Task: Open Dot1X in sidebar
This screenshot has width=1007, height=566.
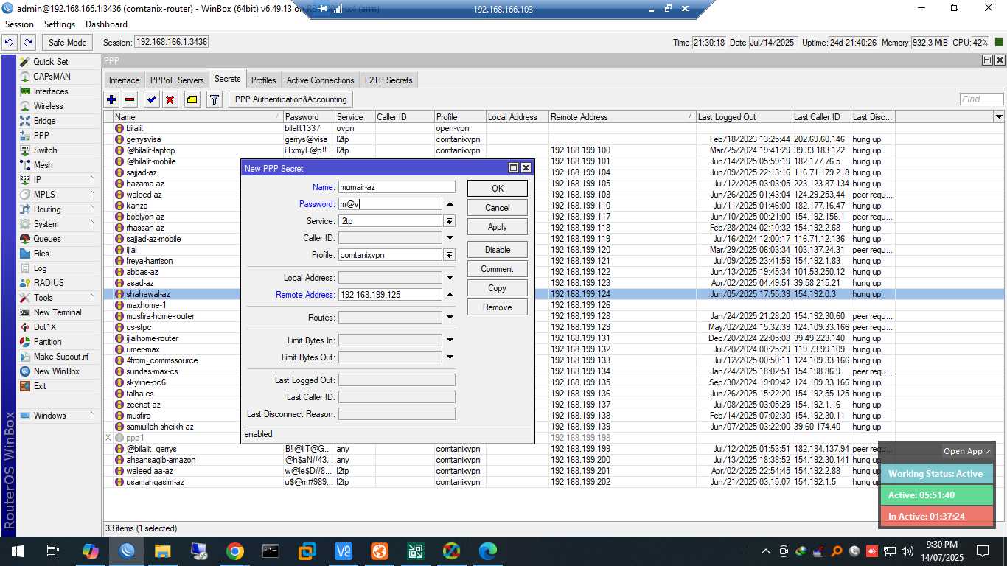Action: click(44, 327)
